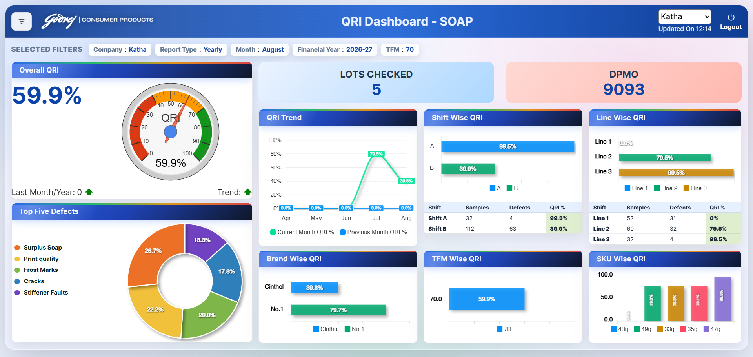Image resolution: width=753 pixels, height=357 pixels.
Task: Toggle Frost Marks legend entry
Action: point(36,270)
